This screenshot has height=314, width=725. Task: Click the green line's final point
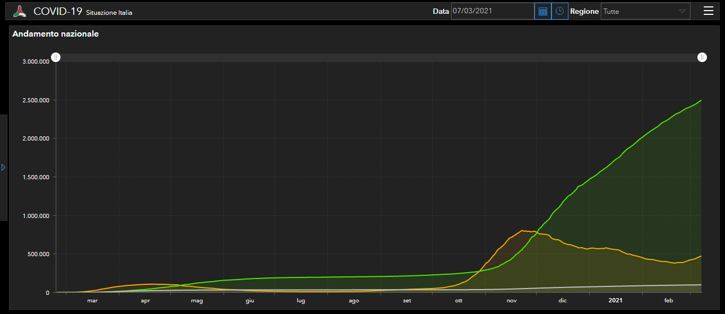701,100
